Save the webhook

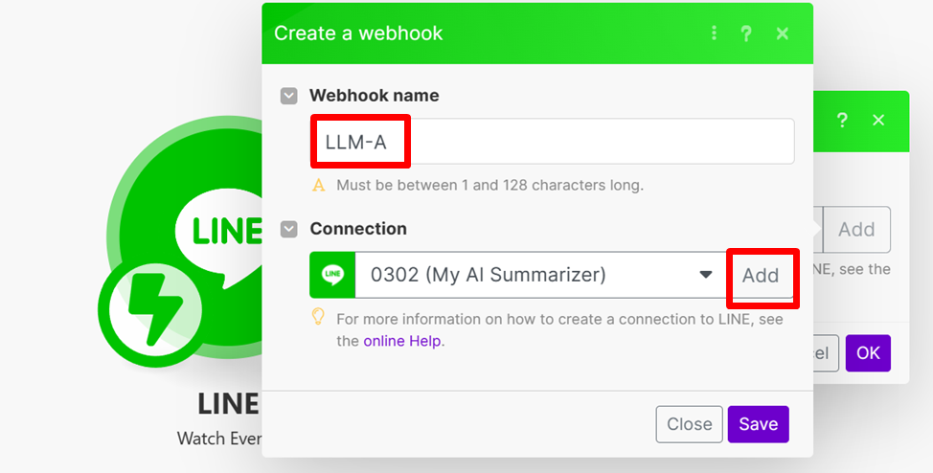(x=758, y=424)
